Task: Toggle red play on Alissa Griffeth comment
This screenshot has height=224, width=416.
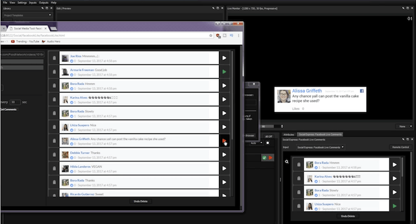Action: click(224, 141)
